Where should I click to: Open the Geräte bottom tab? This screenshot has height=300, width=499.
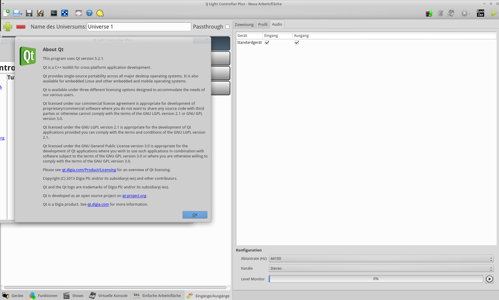13,296
